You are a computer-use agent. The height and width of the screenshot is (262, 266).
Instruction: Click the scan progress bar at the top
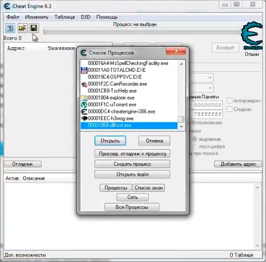coord(142,31)
